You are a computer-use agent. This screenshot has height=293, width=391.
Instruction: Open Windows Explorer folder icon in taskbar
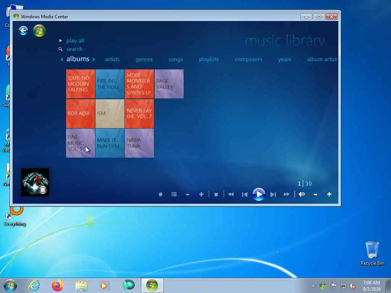coord(81,286)
